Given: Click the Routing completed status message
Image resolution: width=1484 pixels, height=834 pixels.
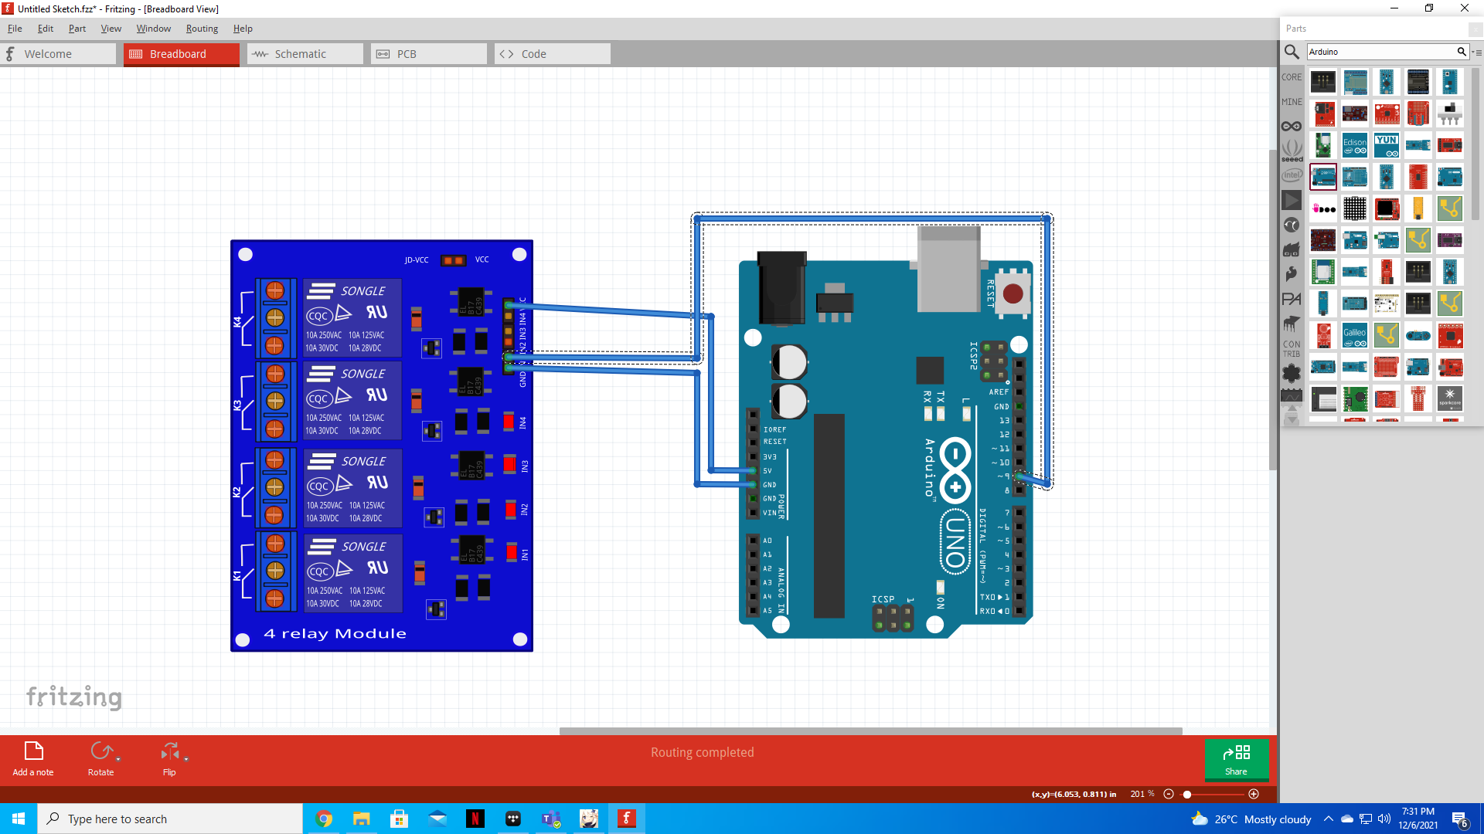Looking at the screenshot, I should (x=702, y=752).
